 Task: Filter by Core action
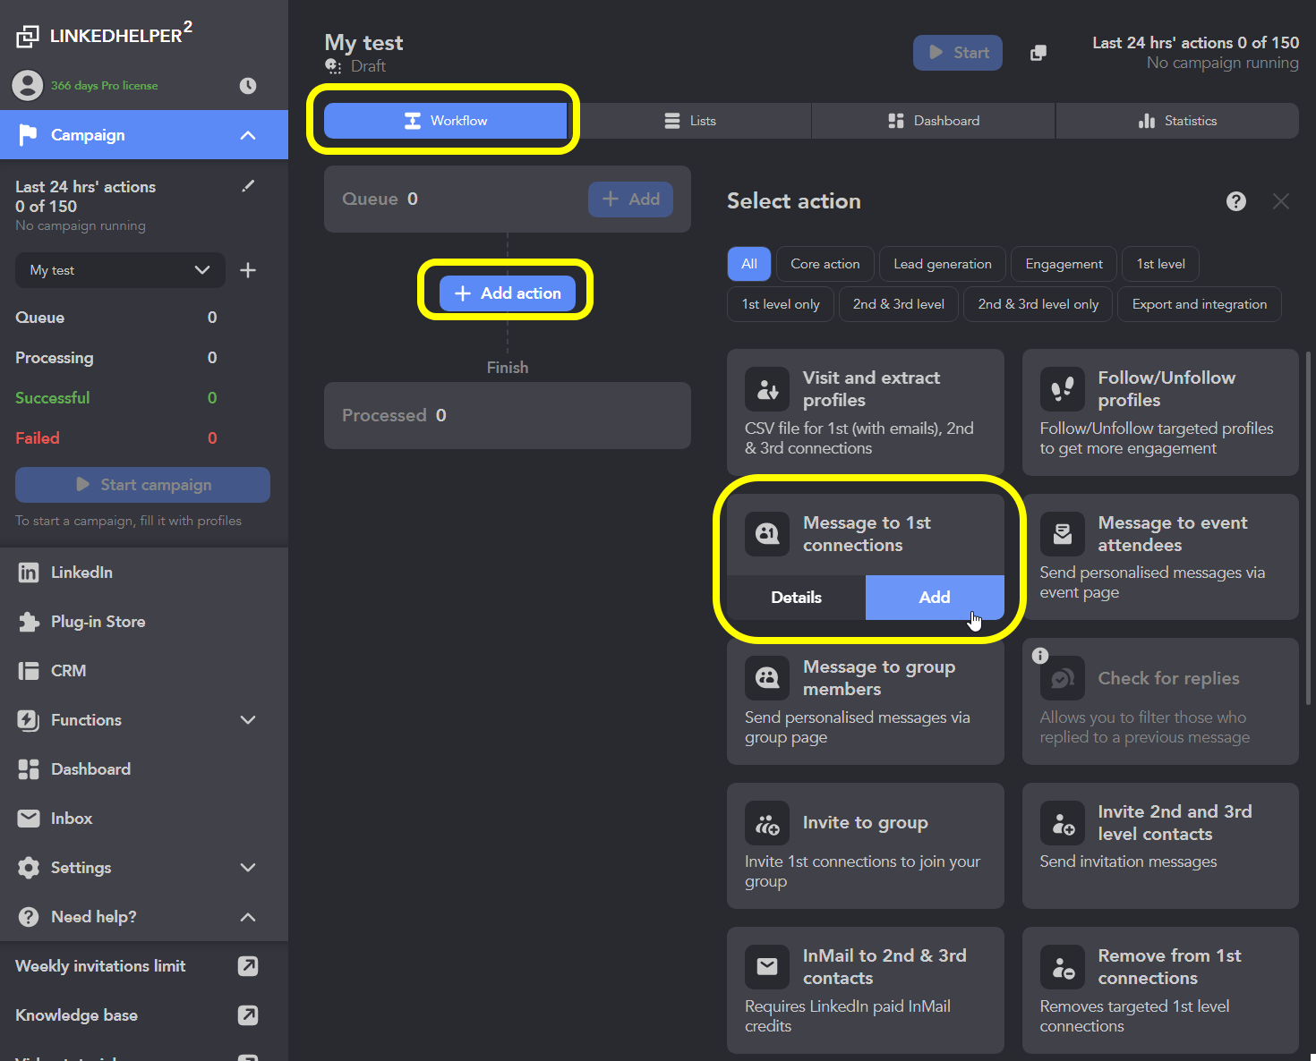coord(825,264)
